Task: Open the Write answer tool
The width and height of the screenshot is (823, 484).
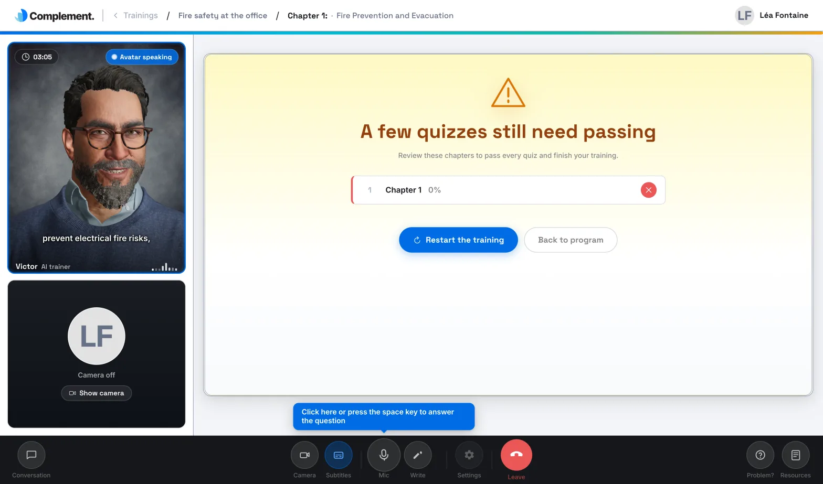Action: click(x=418, y=455)
